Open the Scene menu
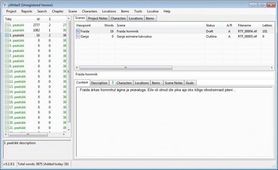 coord(73,12)
